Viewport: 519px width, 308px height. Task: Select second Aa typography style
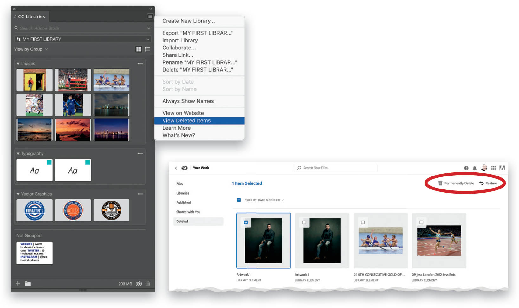point(73,170)
